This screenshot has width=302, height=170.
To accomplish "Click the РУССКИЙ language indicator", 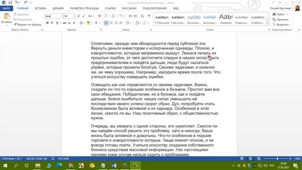I will coord(63,159).
